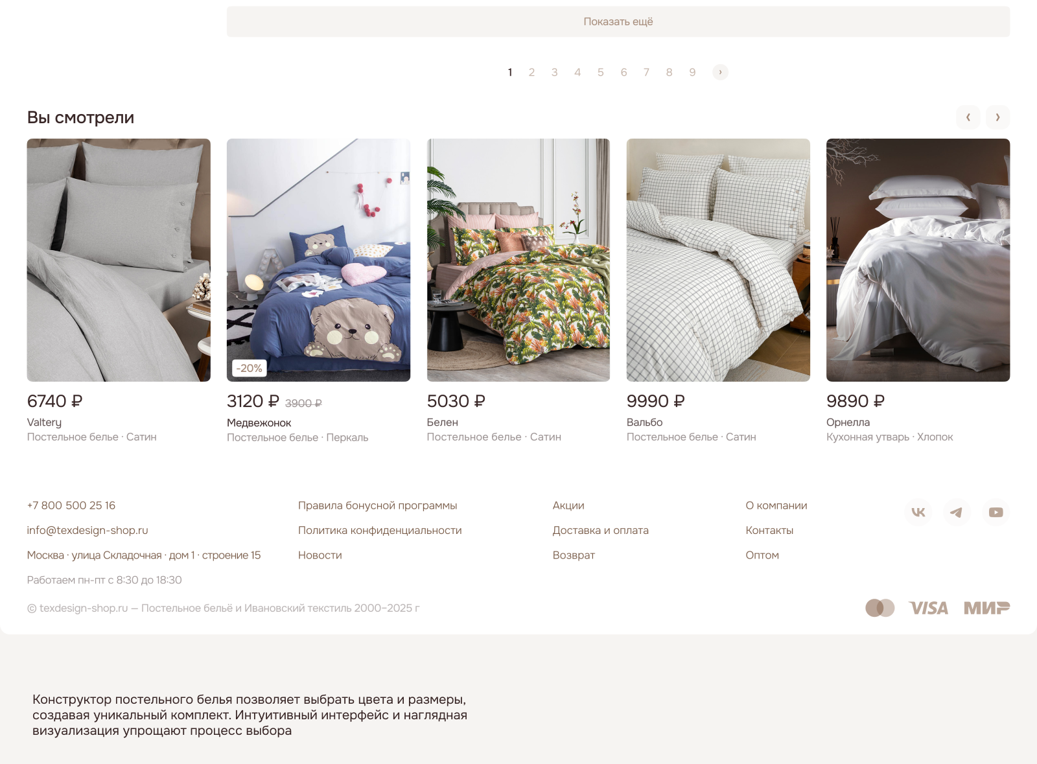Click the МИР payment logo
Image resolution: width=1037 pixels, height=764 pixels.
click(x=986, y=608)
